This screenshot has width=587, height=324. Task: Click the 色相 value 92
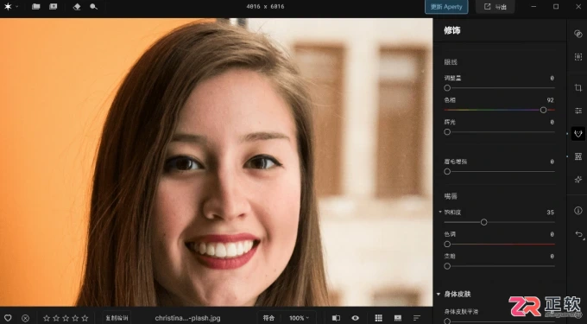coord(550,100)
